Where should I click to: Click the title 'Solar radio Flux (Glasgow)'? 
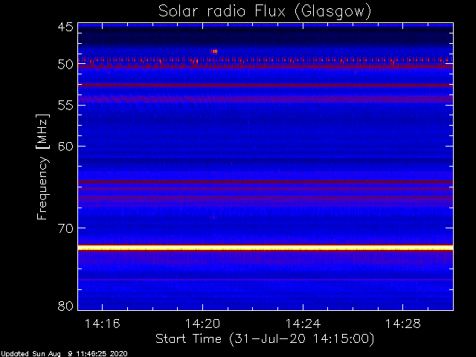[x=265, y=12]
